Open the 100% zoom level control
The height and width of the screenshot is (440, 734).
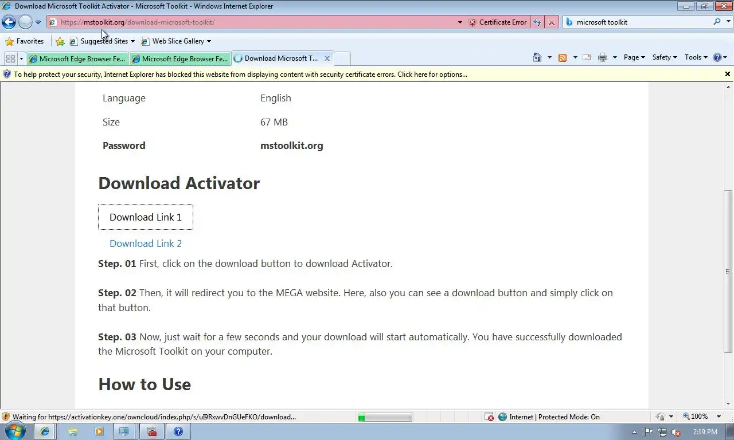coord(699,417)
